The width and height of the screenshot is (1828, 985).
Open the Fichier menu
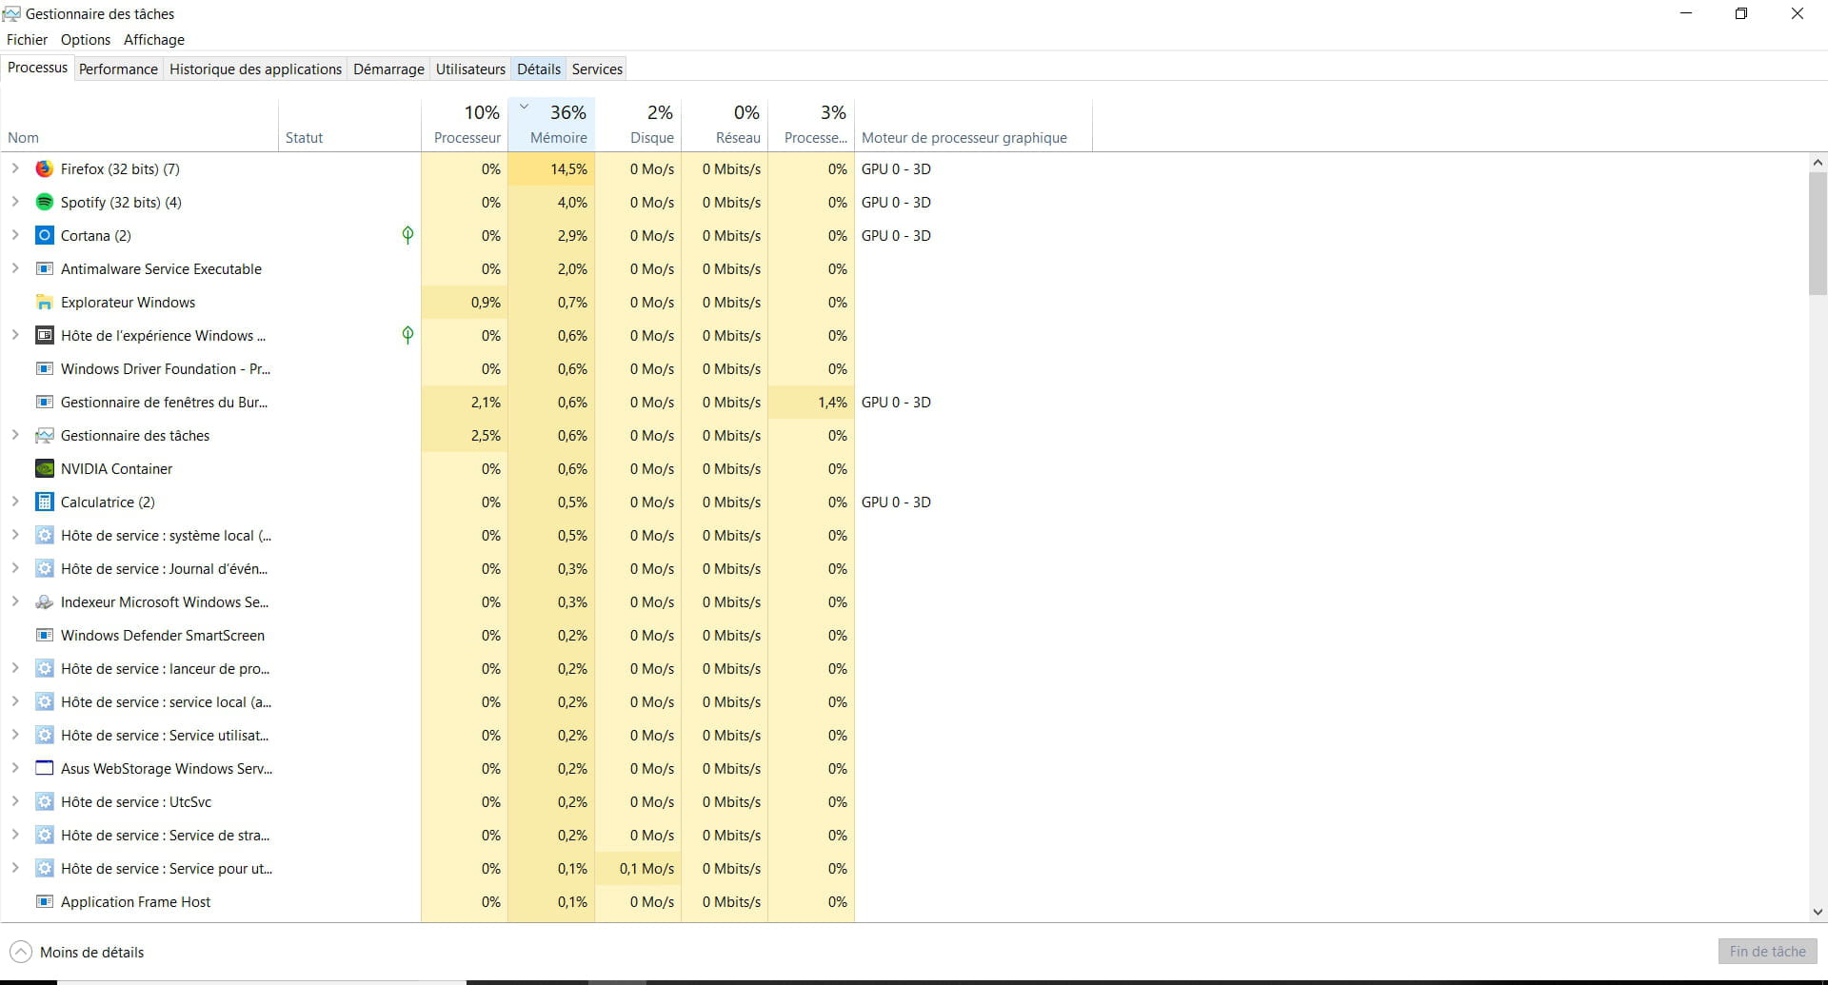(x=27, y=40)
